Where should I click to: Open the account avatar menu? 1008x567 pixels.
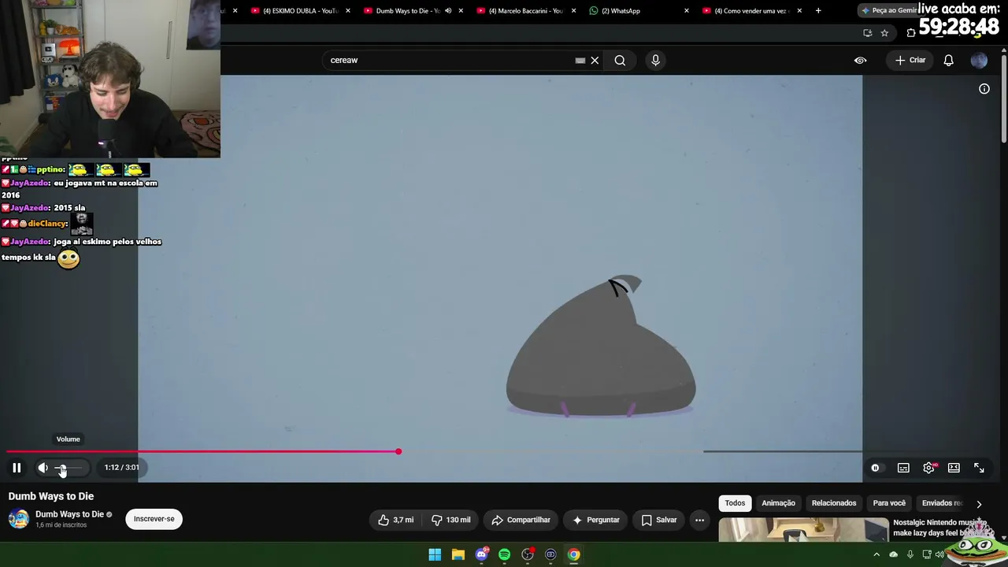point(979,60)
